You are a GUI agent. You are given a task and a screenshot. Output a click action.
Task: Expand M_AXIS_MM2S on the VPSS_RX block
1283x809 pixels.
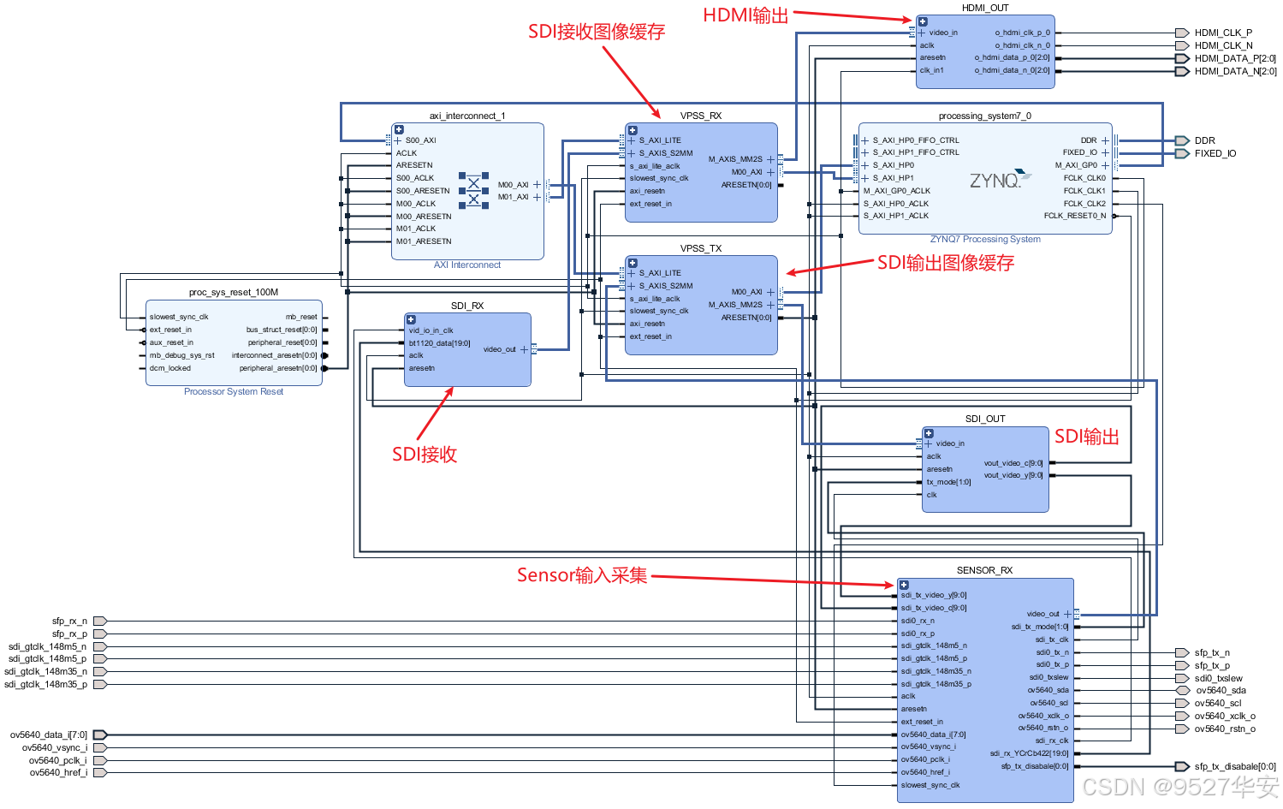770,159
